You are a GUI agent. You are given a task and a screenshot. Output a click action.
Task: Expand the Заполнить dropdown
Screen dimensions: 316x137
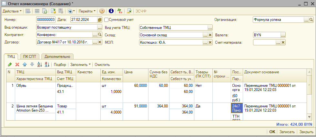click(x=81, y=65)
